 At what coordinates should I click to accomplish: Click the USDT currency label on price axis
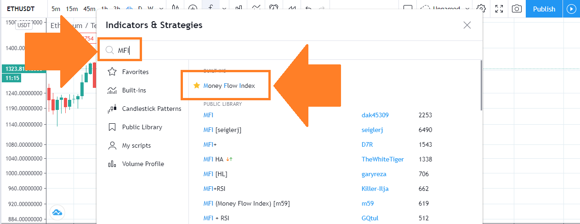pos(23,25)
